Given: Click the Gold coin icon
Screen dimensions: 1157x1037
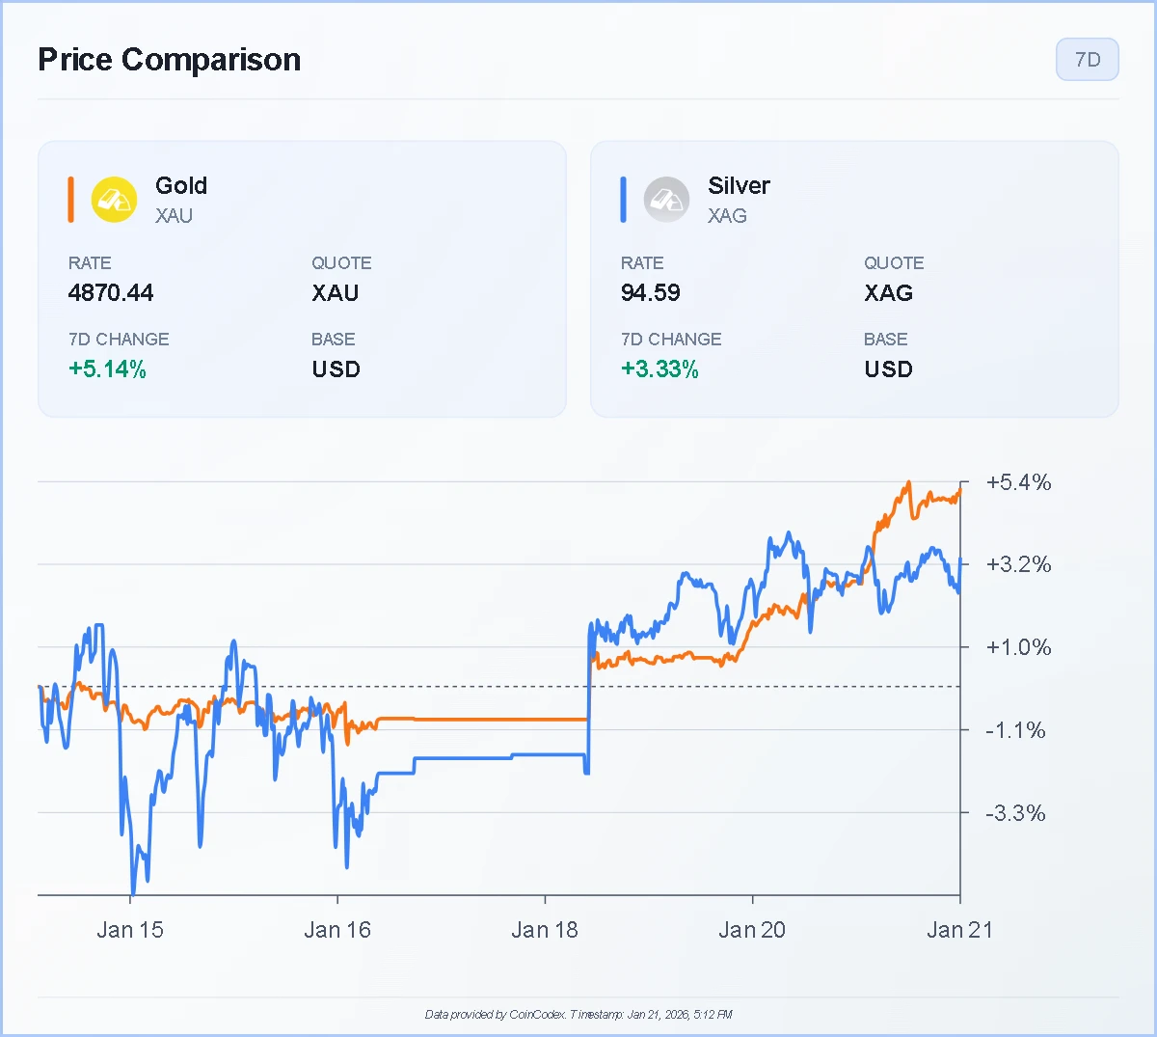Looking at the screenshot, I should pos(114,200).
